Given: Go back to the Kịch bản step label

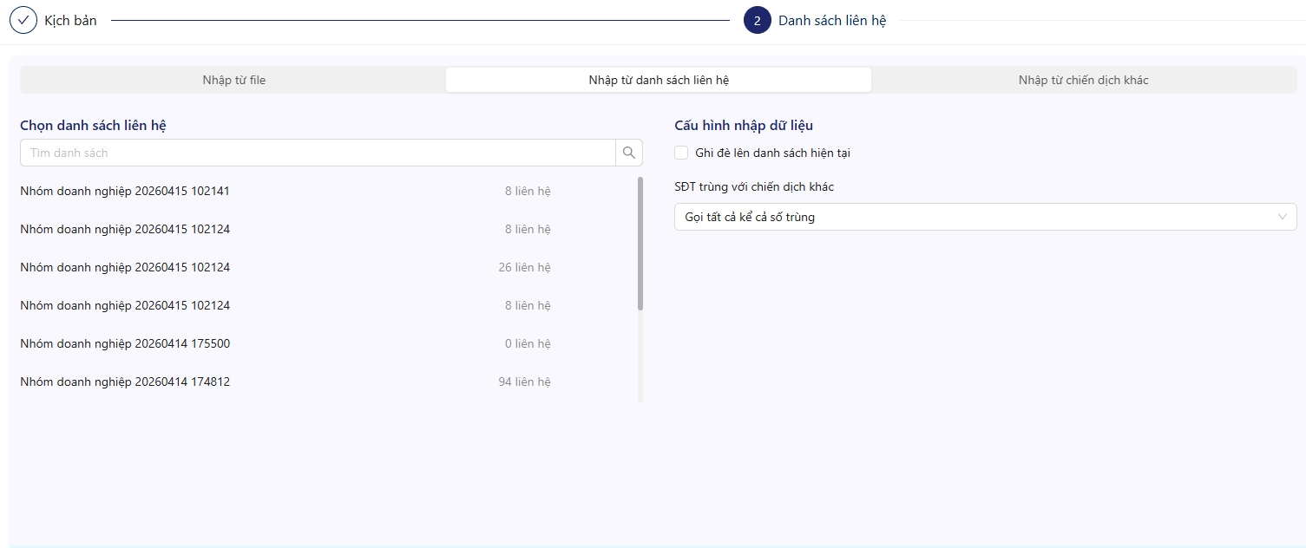Looking at the screenshot, I should pyautogui.click(x=70, y=20).
